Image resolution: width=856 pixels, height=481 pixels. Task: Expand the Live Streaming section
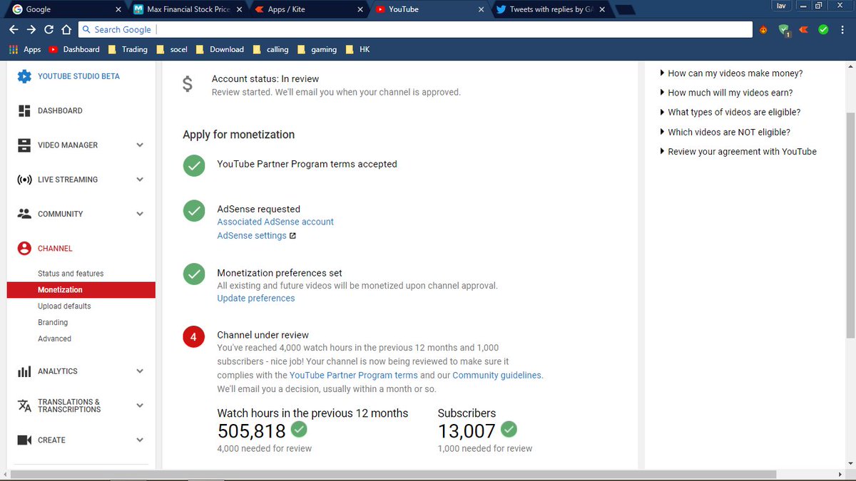140,180
